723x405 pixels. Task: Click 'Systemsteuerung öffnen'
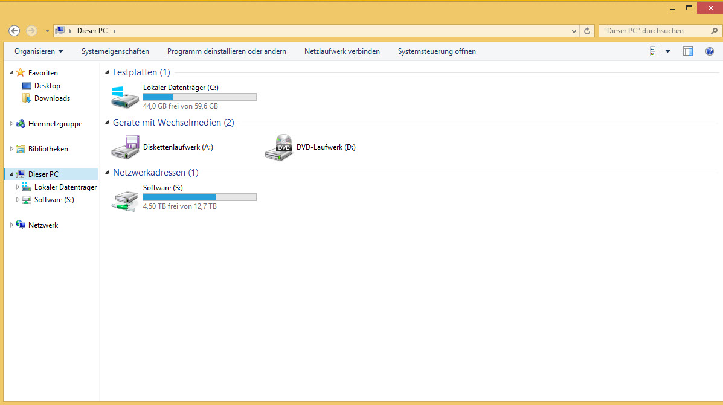pos(437,51)
